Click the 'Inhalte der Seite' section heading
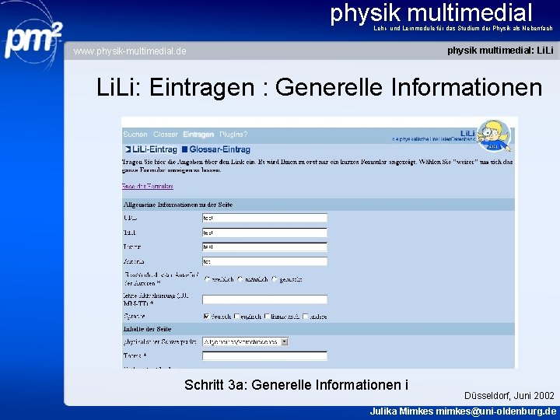The height and width of the screenshot is (420, 560). [147, 329]
